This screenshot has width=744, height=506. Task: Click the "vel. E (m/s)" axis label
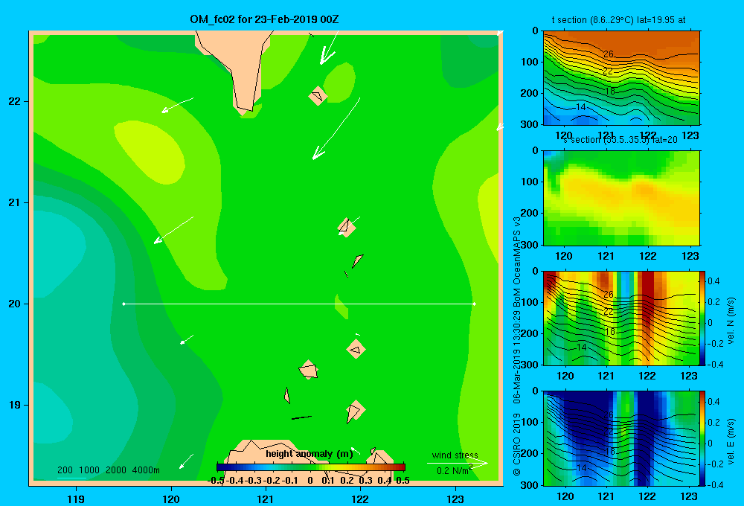731,441
